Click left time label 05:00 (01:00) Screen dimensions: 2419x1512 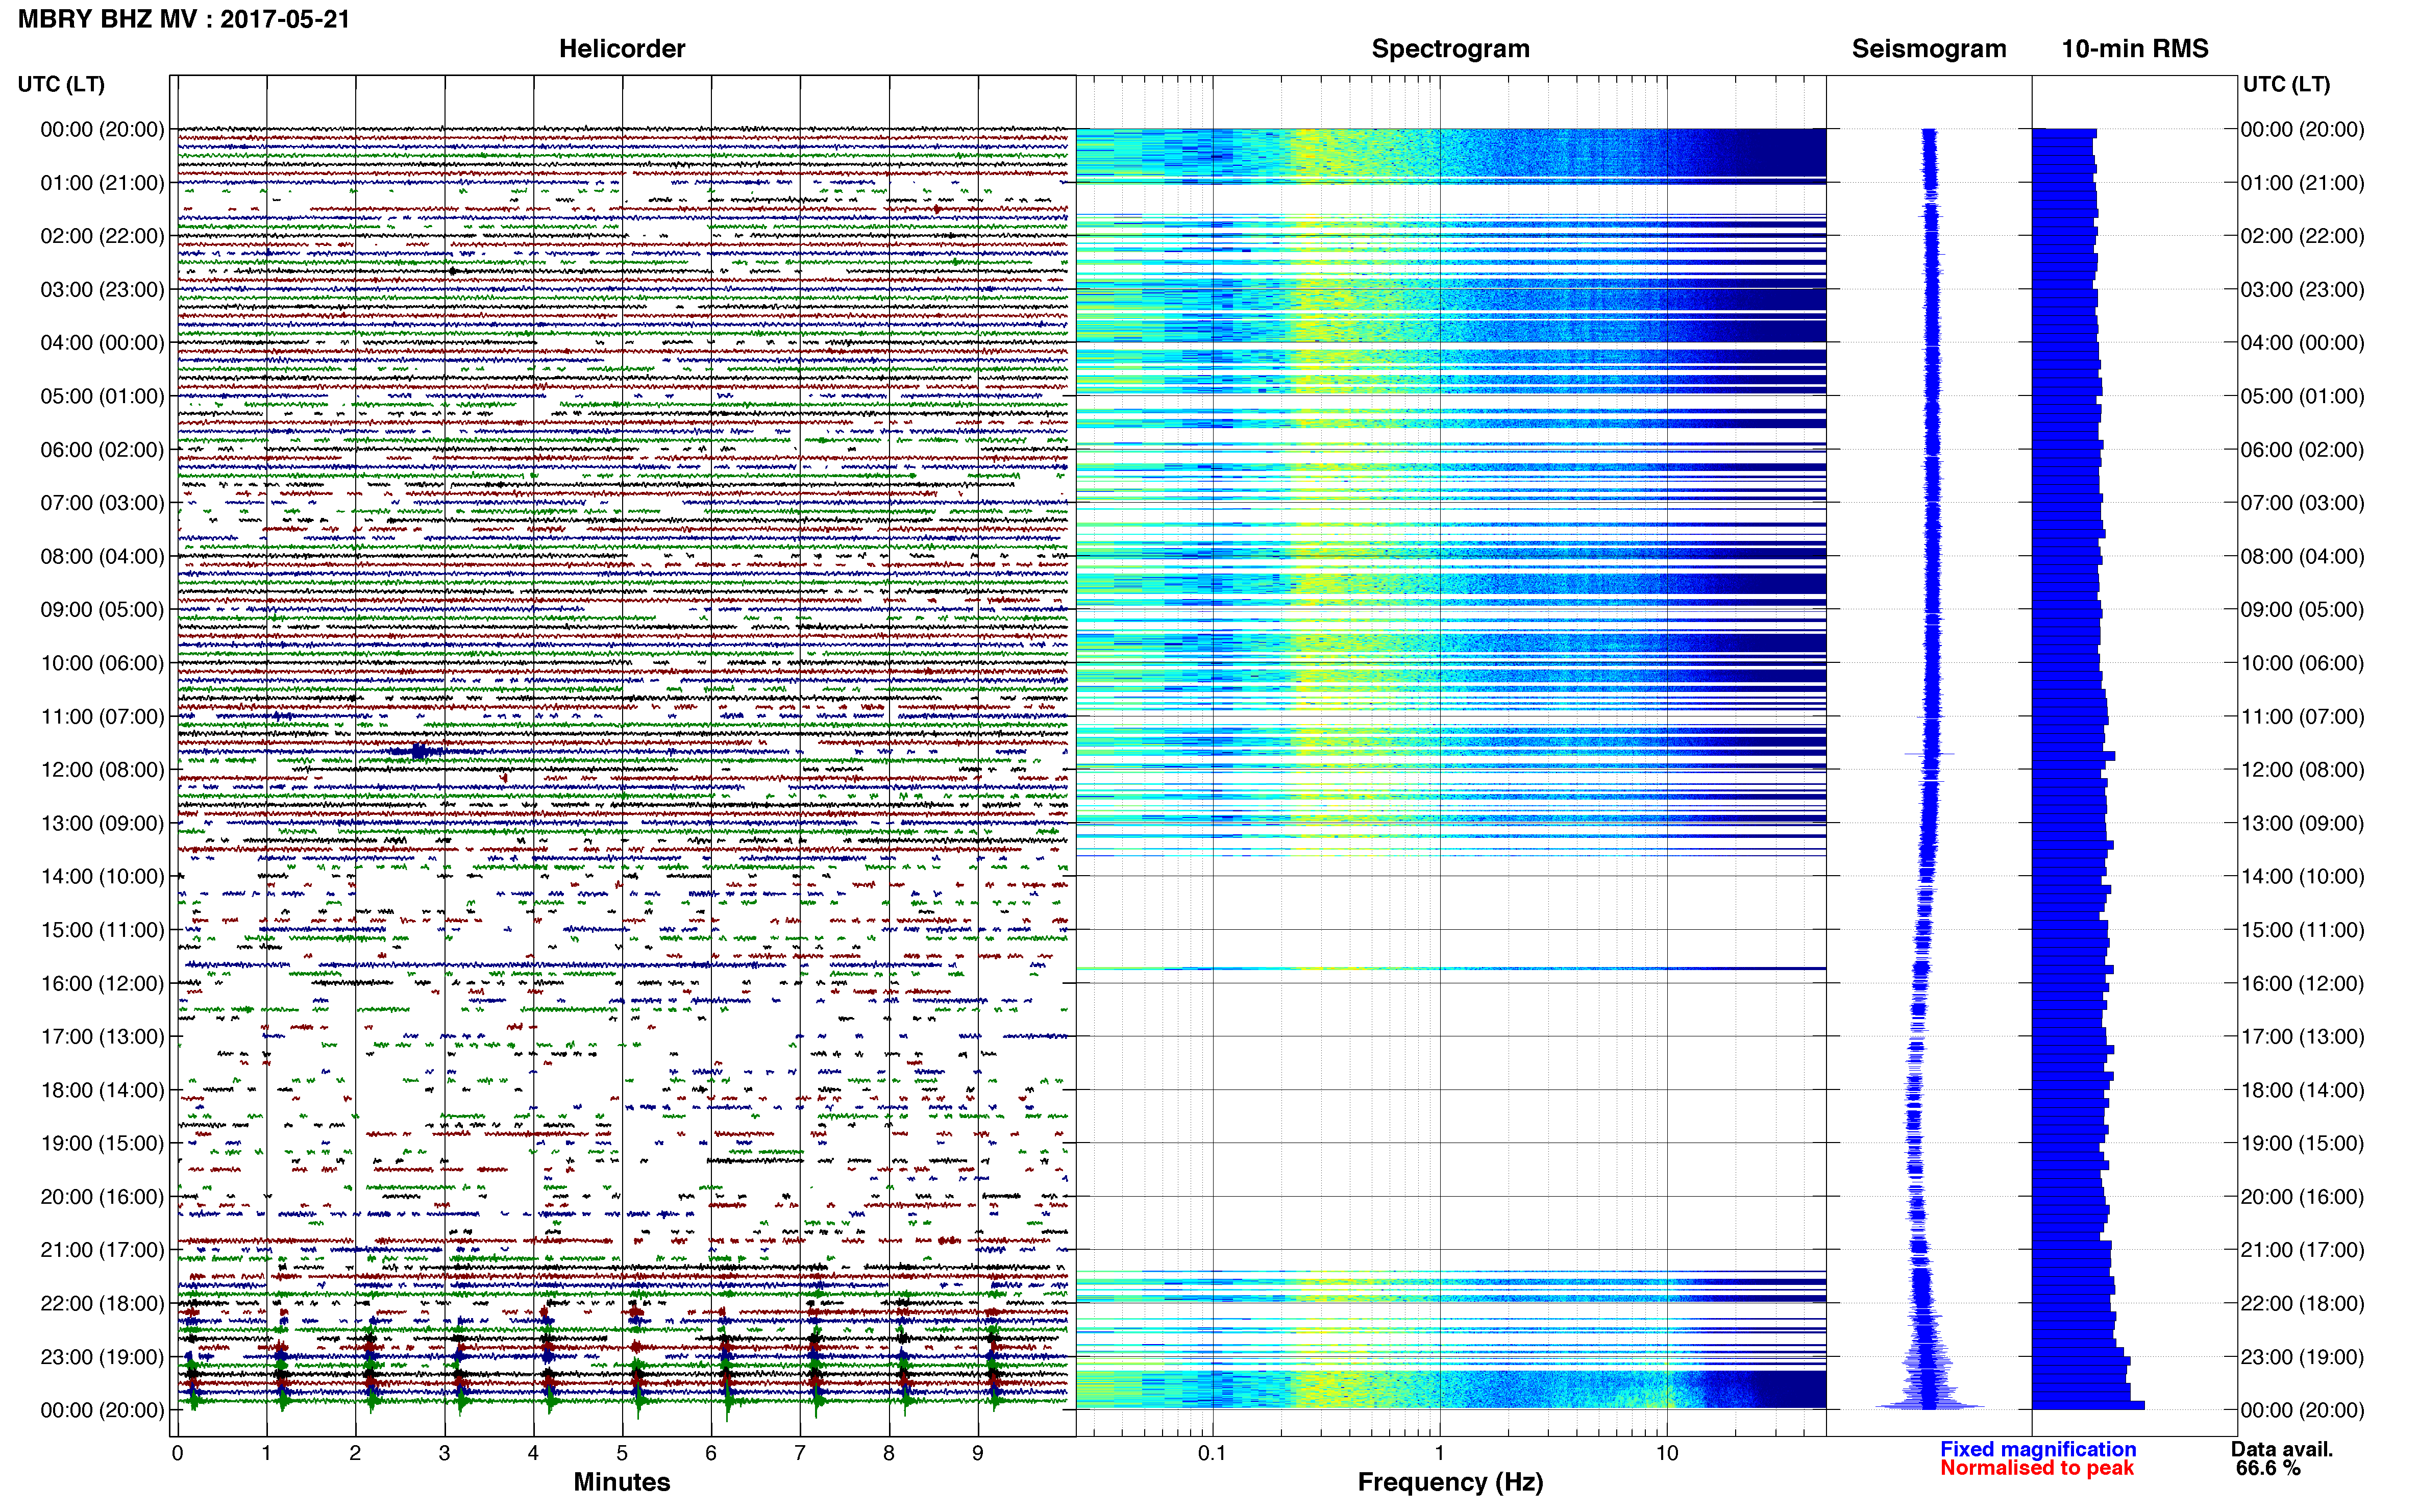[102, 396]
